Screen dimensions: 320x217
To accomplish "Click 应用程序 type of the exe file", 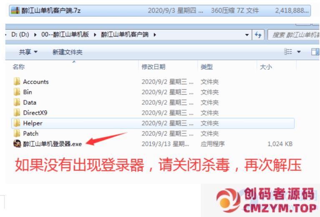I will point(212,144).
